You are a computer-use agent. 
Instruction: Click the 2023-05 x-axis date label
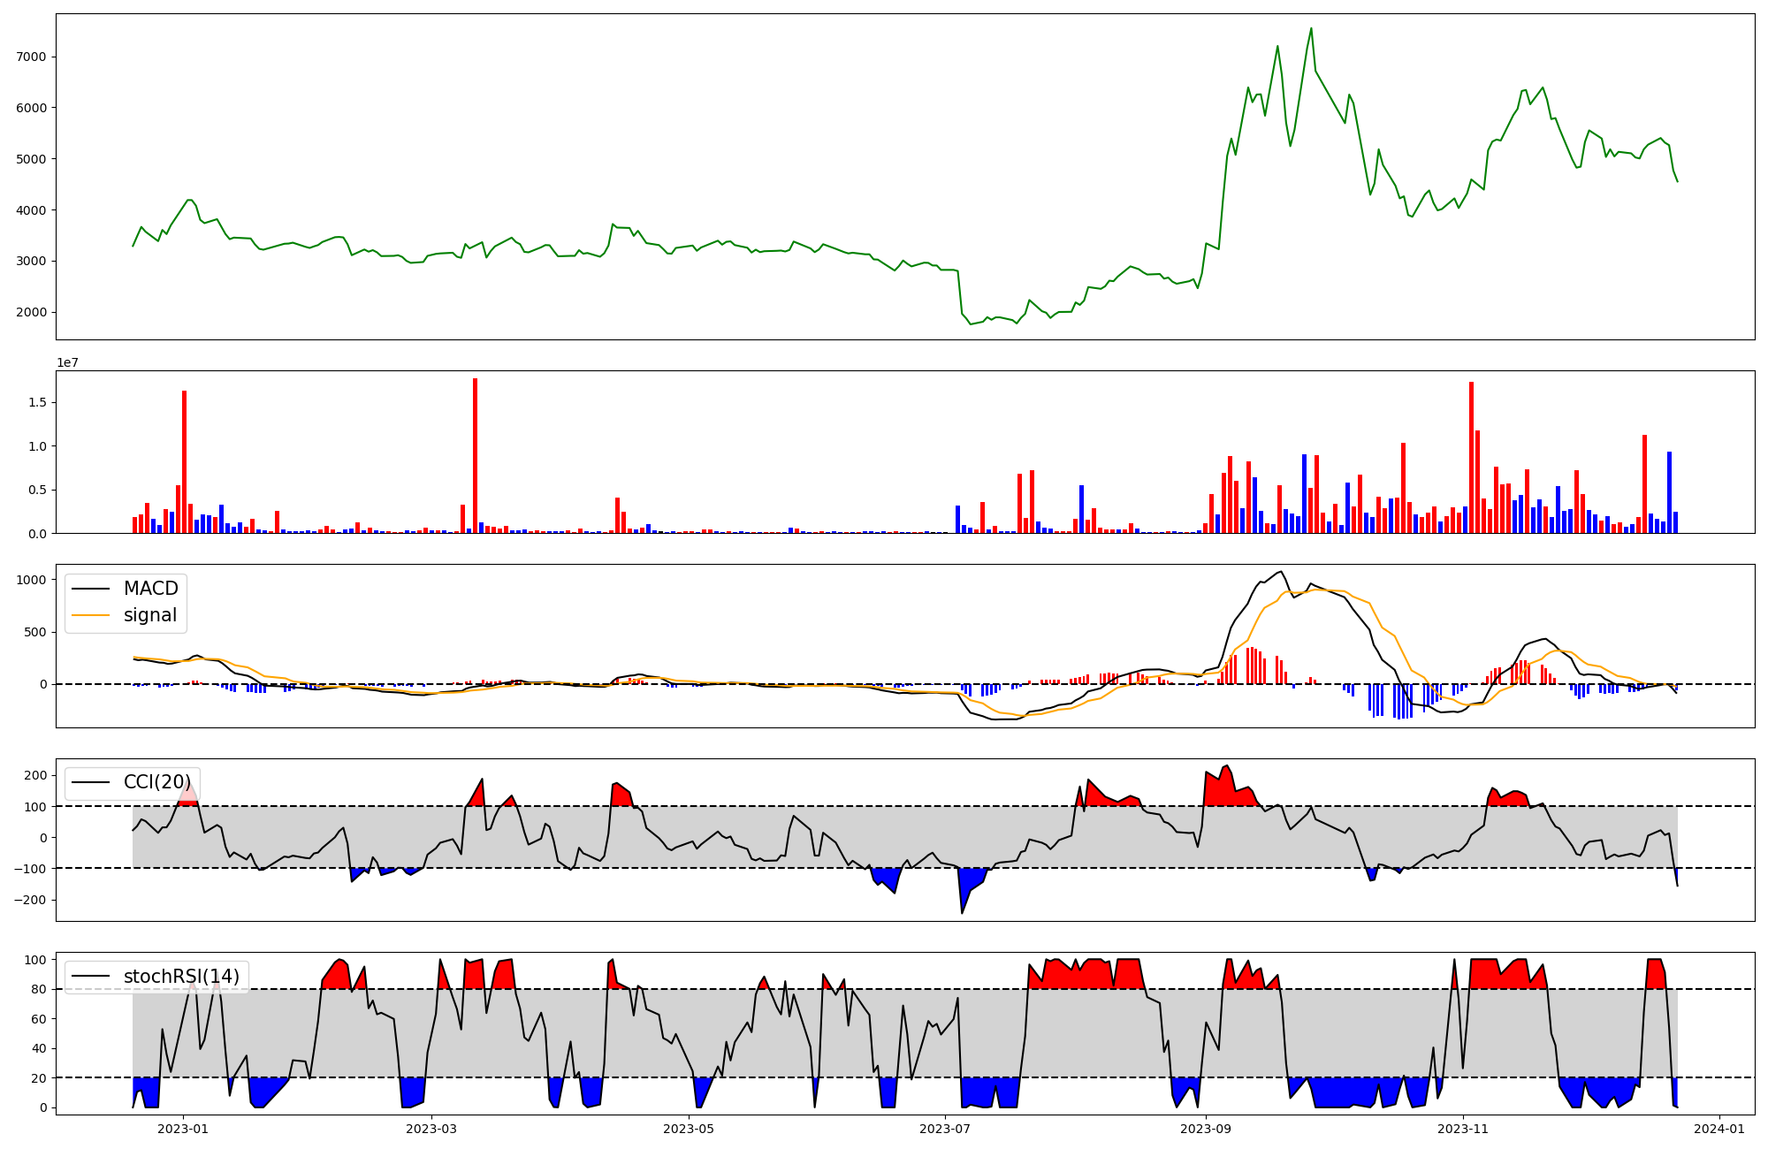[688, 1129]
